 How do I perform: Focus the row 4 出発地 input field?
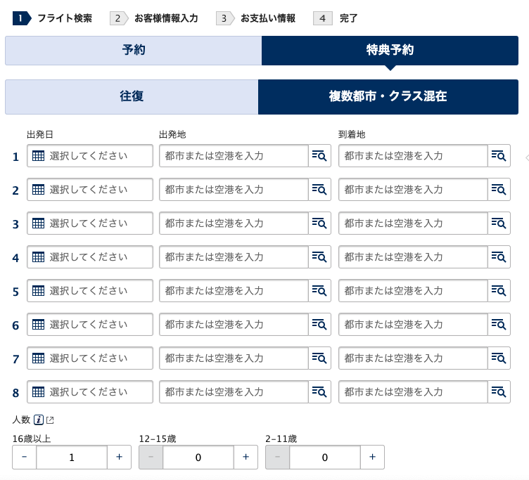234,257
